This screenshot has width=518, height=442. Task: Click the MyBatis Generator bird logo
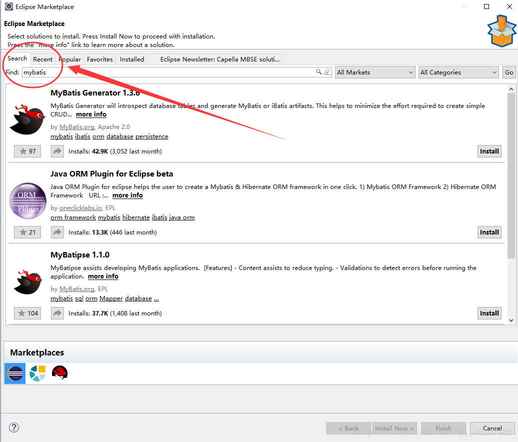[28, 119]
